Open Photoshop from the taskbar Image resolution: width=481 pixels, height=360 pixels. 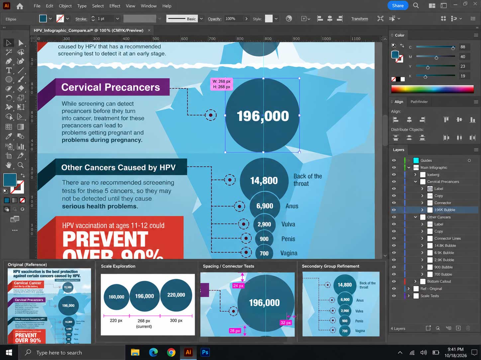[x=205, y=352]
